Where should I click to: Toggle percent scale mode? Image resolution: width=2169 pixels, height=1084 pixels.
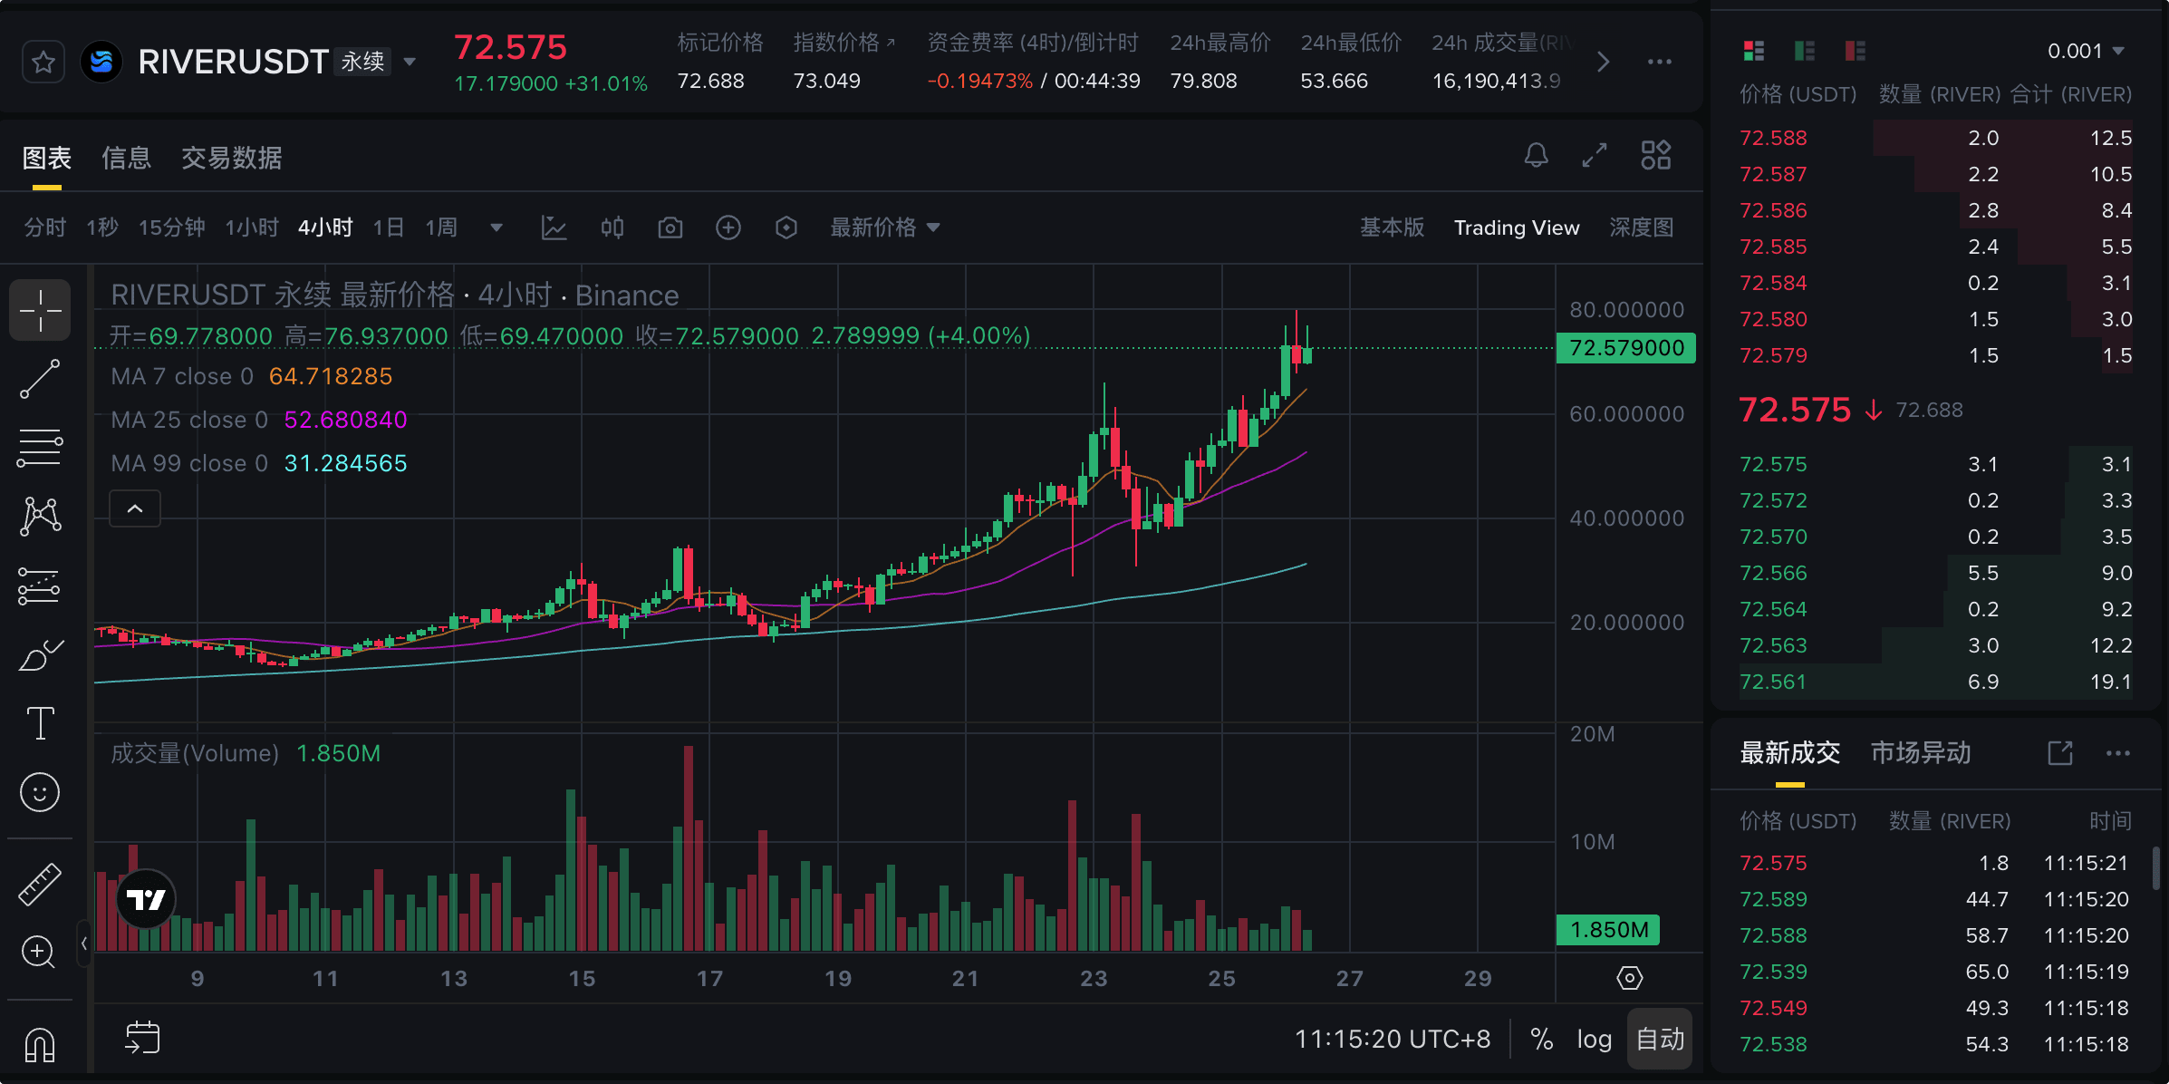tap(1541, 1039)
